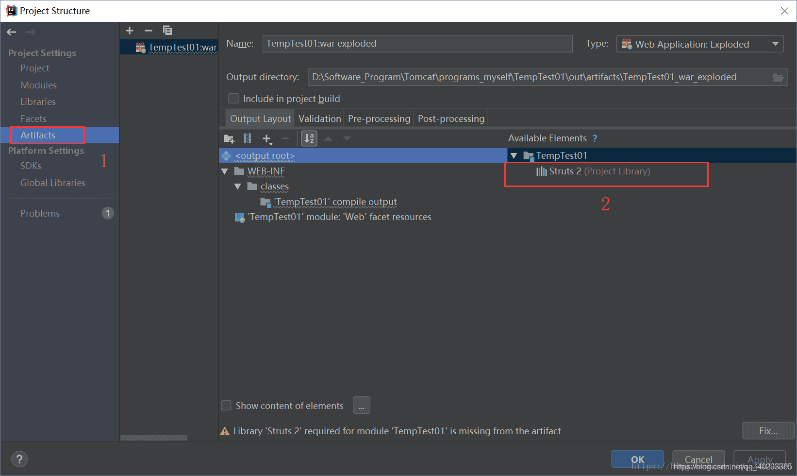Collapse the WEB-INF folder node
The height and width of the screenshot is (476, 797).
tap(225, 171)
